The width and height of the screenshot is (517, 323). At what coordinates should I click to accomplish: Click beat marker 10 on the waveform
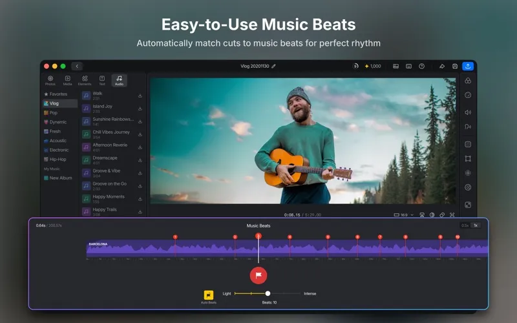458,237
